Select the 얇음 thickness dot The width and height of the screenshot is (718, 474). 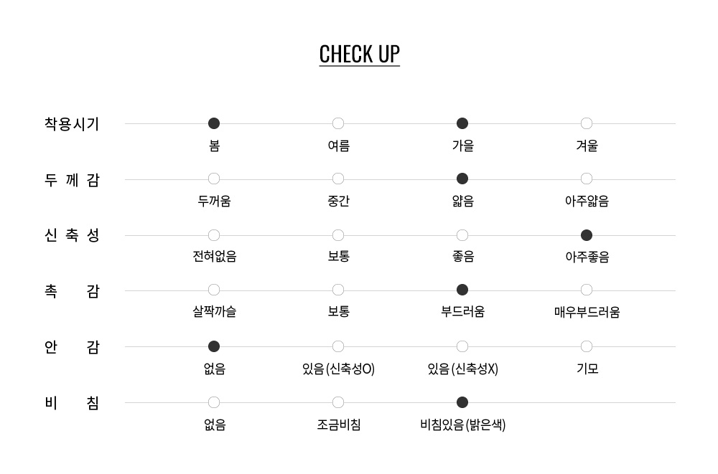click(x=462, y=179)
